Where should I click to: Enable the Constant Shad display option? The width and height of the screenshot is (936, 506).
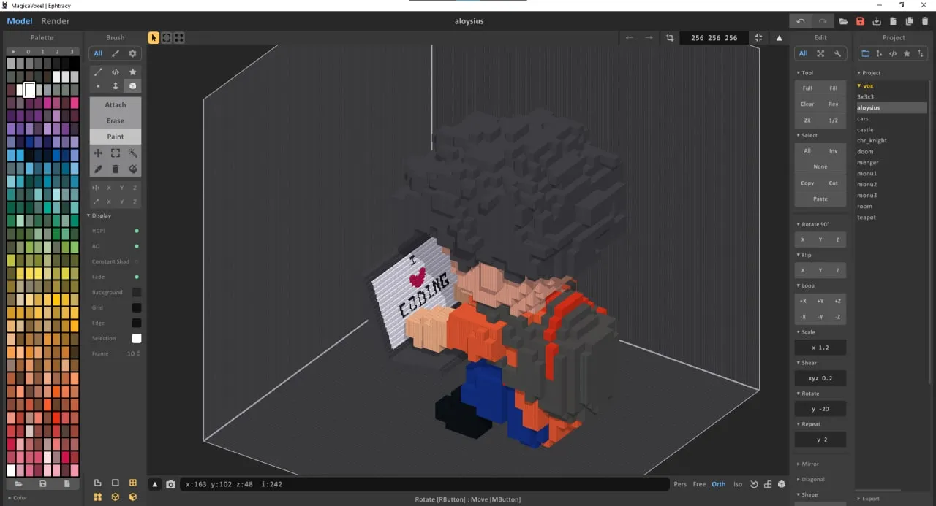click(136, 261)
